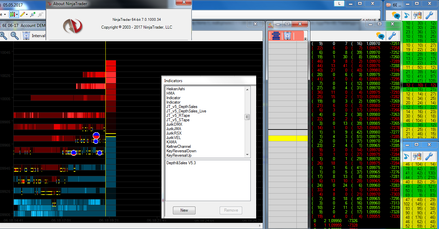
Task: Open chat bubbles icon in top-right panel
Action: tap(396, 15)
